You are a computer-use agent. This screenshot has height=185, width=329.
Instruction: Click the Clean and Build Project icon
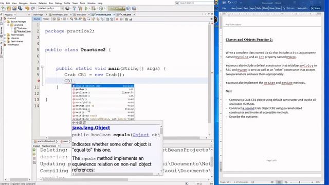coord(80,8)
